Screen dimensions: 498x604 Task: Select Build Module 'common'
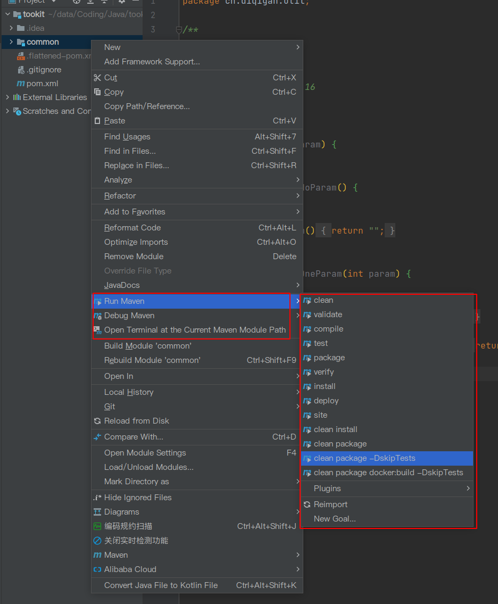pyautogui.click(x=197, y=346)
